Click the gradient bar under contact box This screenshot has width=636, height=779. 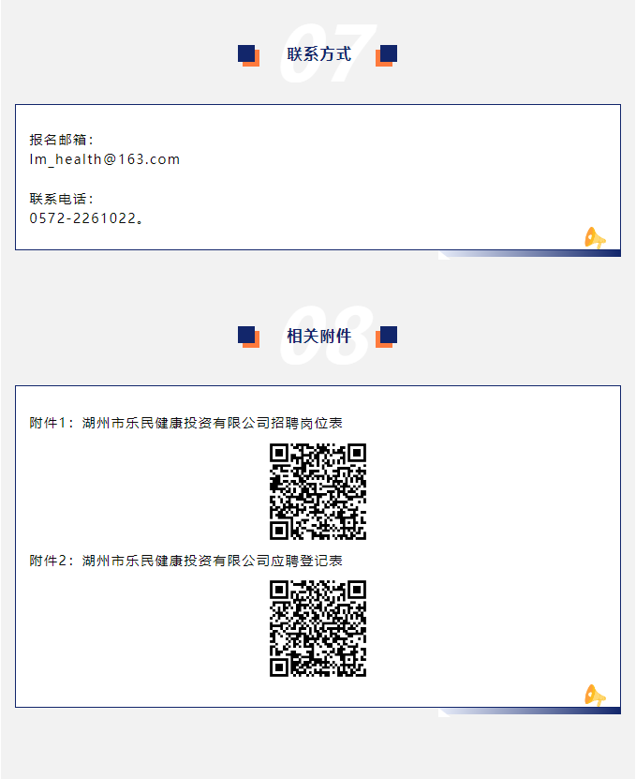coord(529,254)
